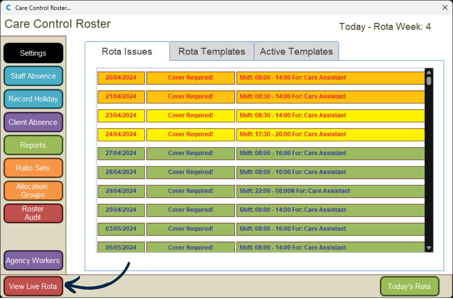Open Today's Rota
The width and height of the screenshot is (453, 299).
tap(409, 286)
